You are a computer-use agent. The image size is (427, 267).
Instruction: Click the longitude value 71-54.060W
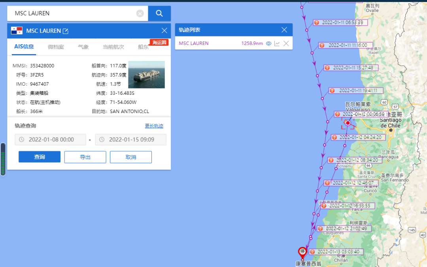(x=123, y=102)
